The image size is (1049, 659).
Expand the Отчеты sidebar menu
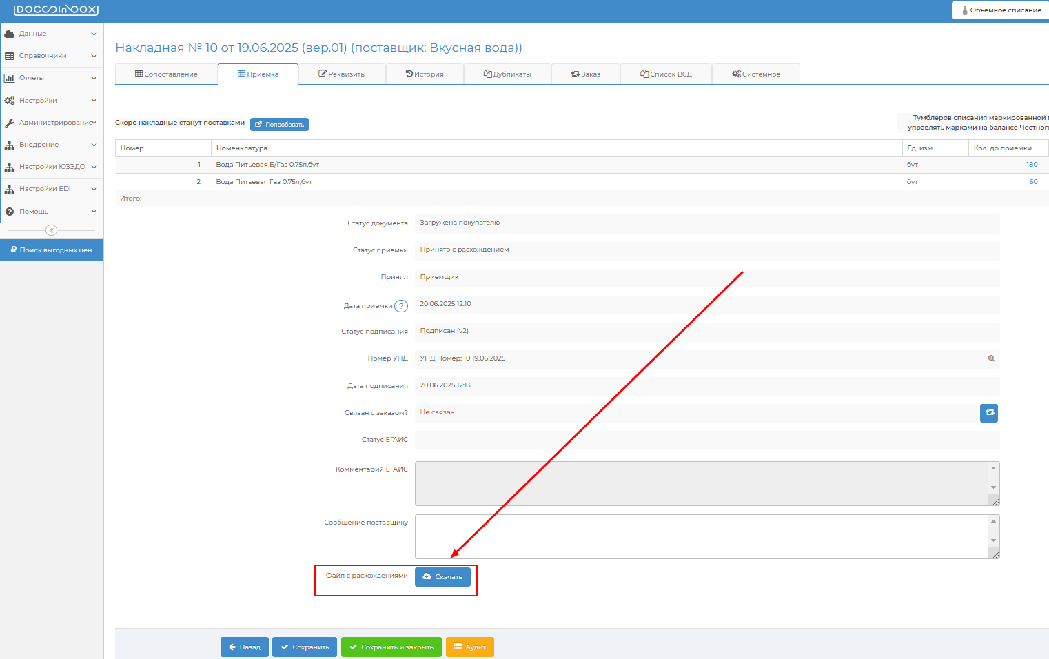[x=51, y=78]
